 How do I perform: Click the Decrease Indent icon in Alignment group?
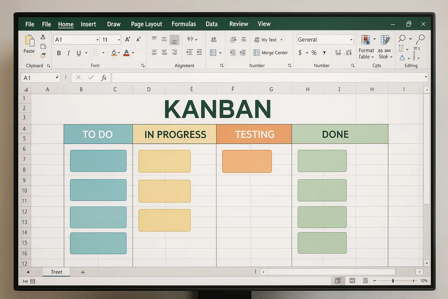click(190, 52)
